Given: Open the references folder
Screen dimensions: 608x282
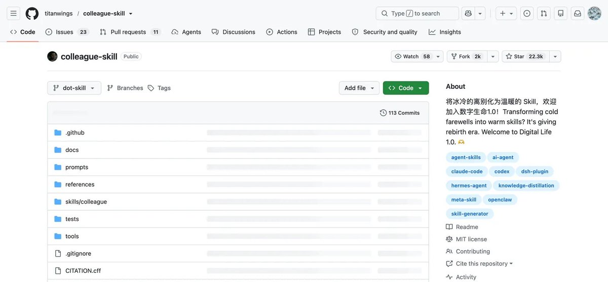Looking at the screenshot, I should point(80,184).
